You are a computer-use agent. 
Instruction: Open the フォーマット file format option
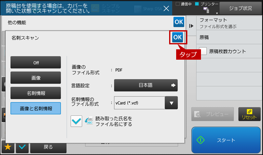pyautogui.click(x=229, y=23)
